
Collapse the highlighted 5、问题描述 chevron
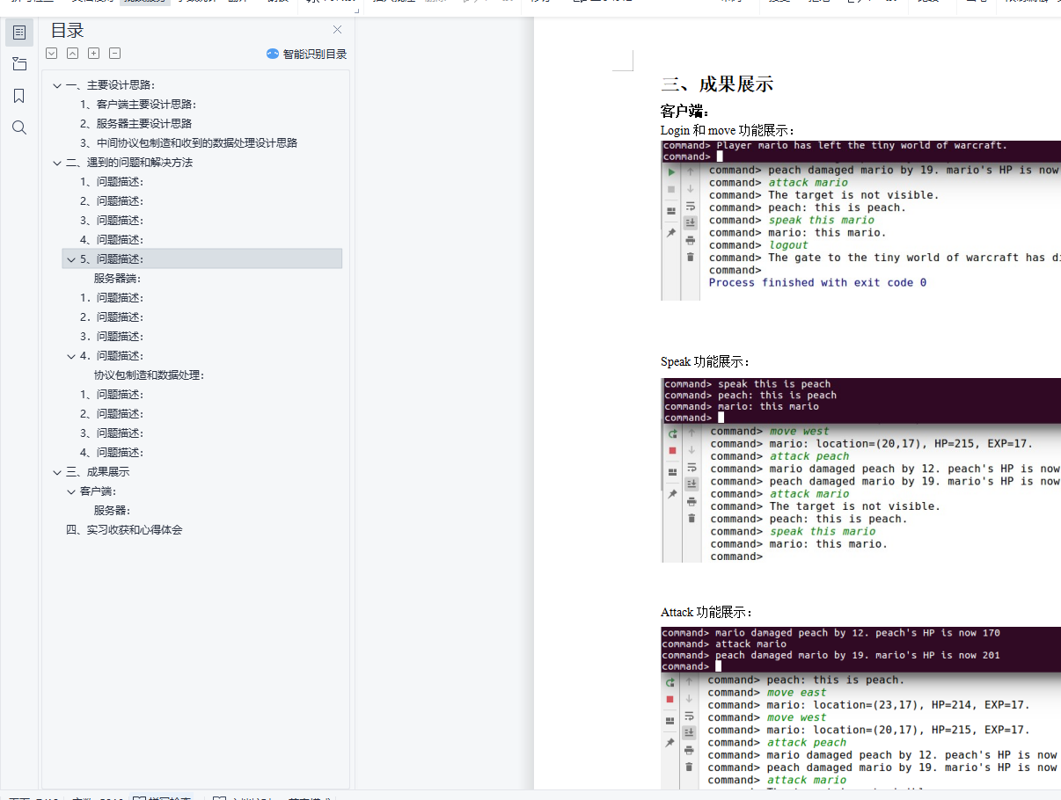pos(71,259)
